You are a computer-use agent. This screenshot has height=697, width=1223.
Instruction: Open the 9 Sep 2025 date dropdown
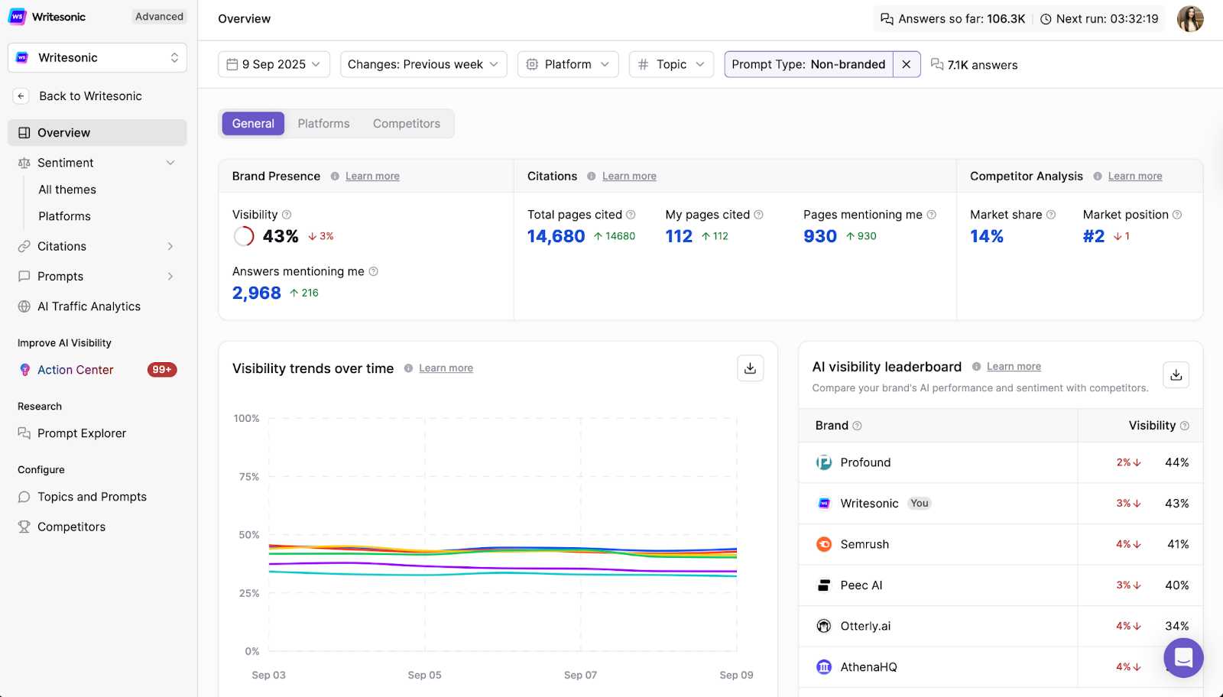pyautogui.click(x=274, y=64)
